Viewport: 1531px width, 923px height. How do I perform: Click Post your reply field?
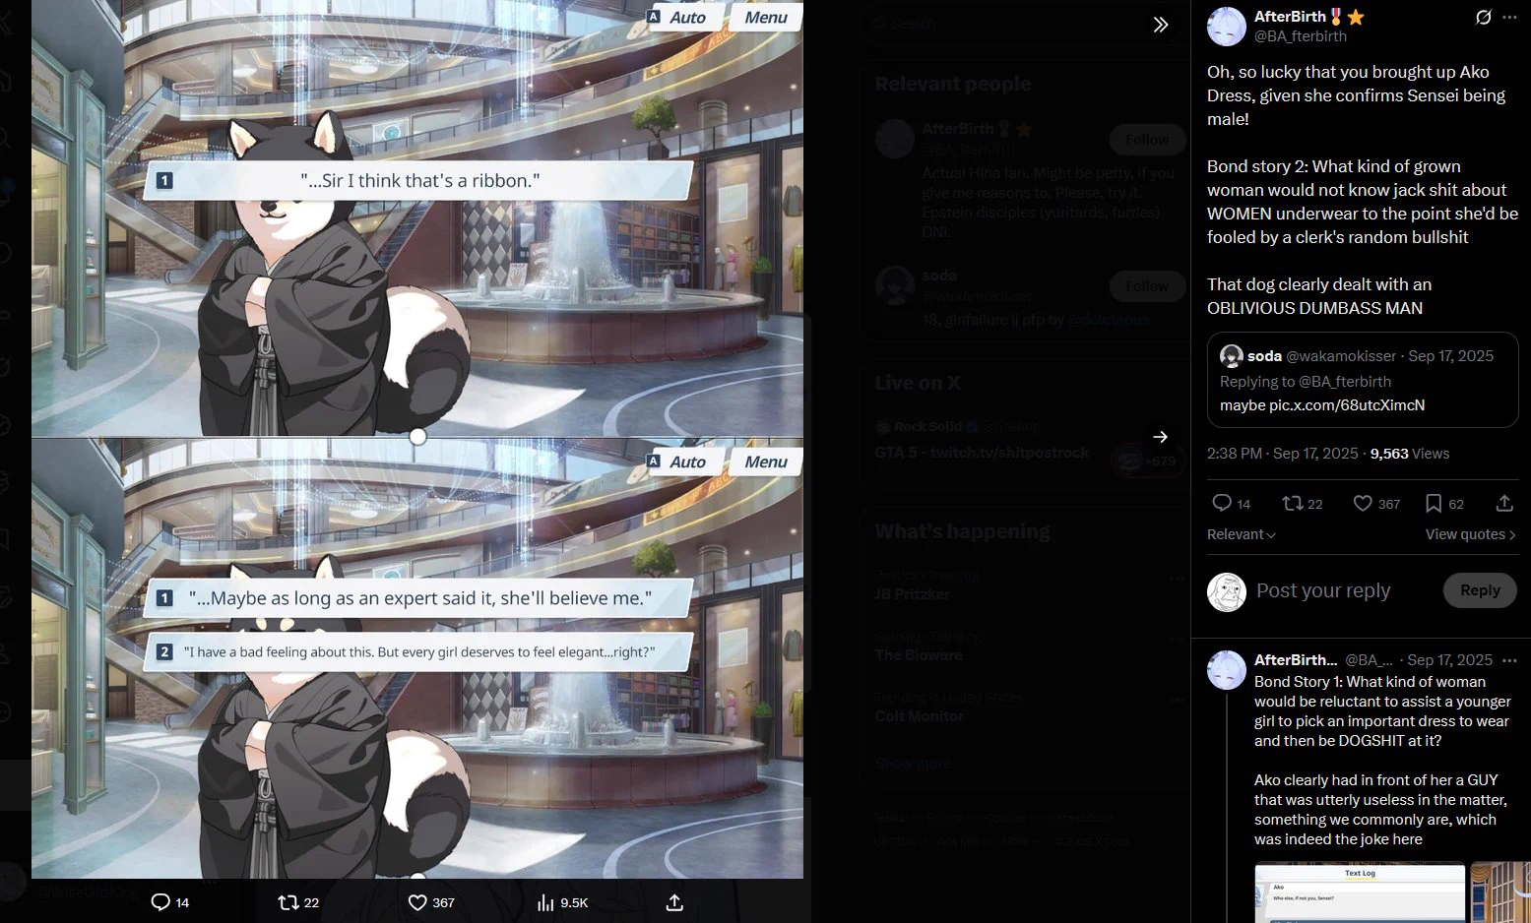point(1323,590)
